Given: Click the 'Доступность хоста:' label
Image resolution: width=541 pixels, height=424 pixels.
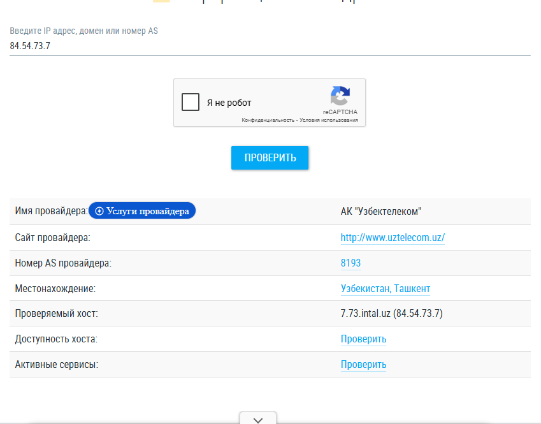Looking at the screenshot, I should click(56, 339).
